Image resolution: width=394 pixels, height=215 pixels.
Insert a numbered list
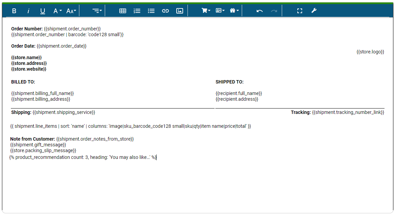click(x=137, y=11)
